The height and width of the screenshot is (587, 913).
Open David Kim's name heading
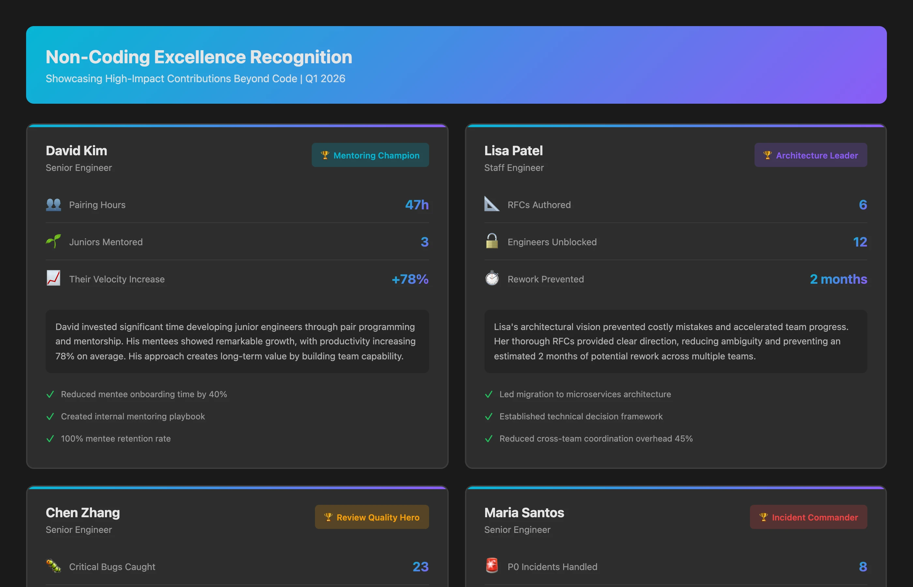coord(76,151)
